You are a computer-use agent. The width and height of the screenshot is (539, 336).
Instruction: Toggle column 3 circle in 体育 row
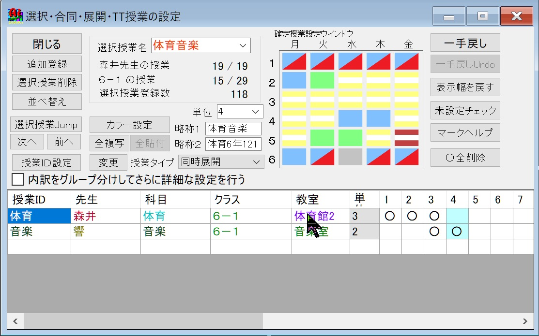[x=434, y=216]
